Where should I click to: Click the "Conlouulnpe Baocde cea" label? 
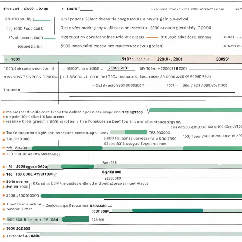pos(67,206)
